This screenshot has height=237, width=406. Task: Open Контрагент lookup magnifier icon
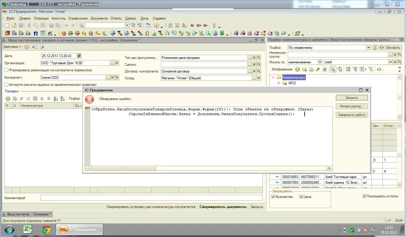pyautogui.click(x=117, y=78)
